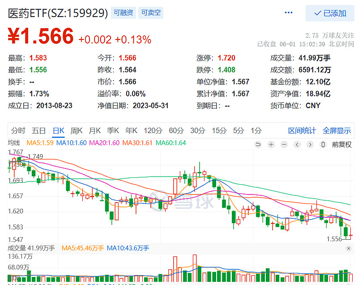The image size is (358, 285).
Task: Click the zoom out icon on the chart
Action: click(x=284, y=145)
